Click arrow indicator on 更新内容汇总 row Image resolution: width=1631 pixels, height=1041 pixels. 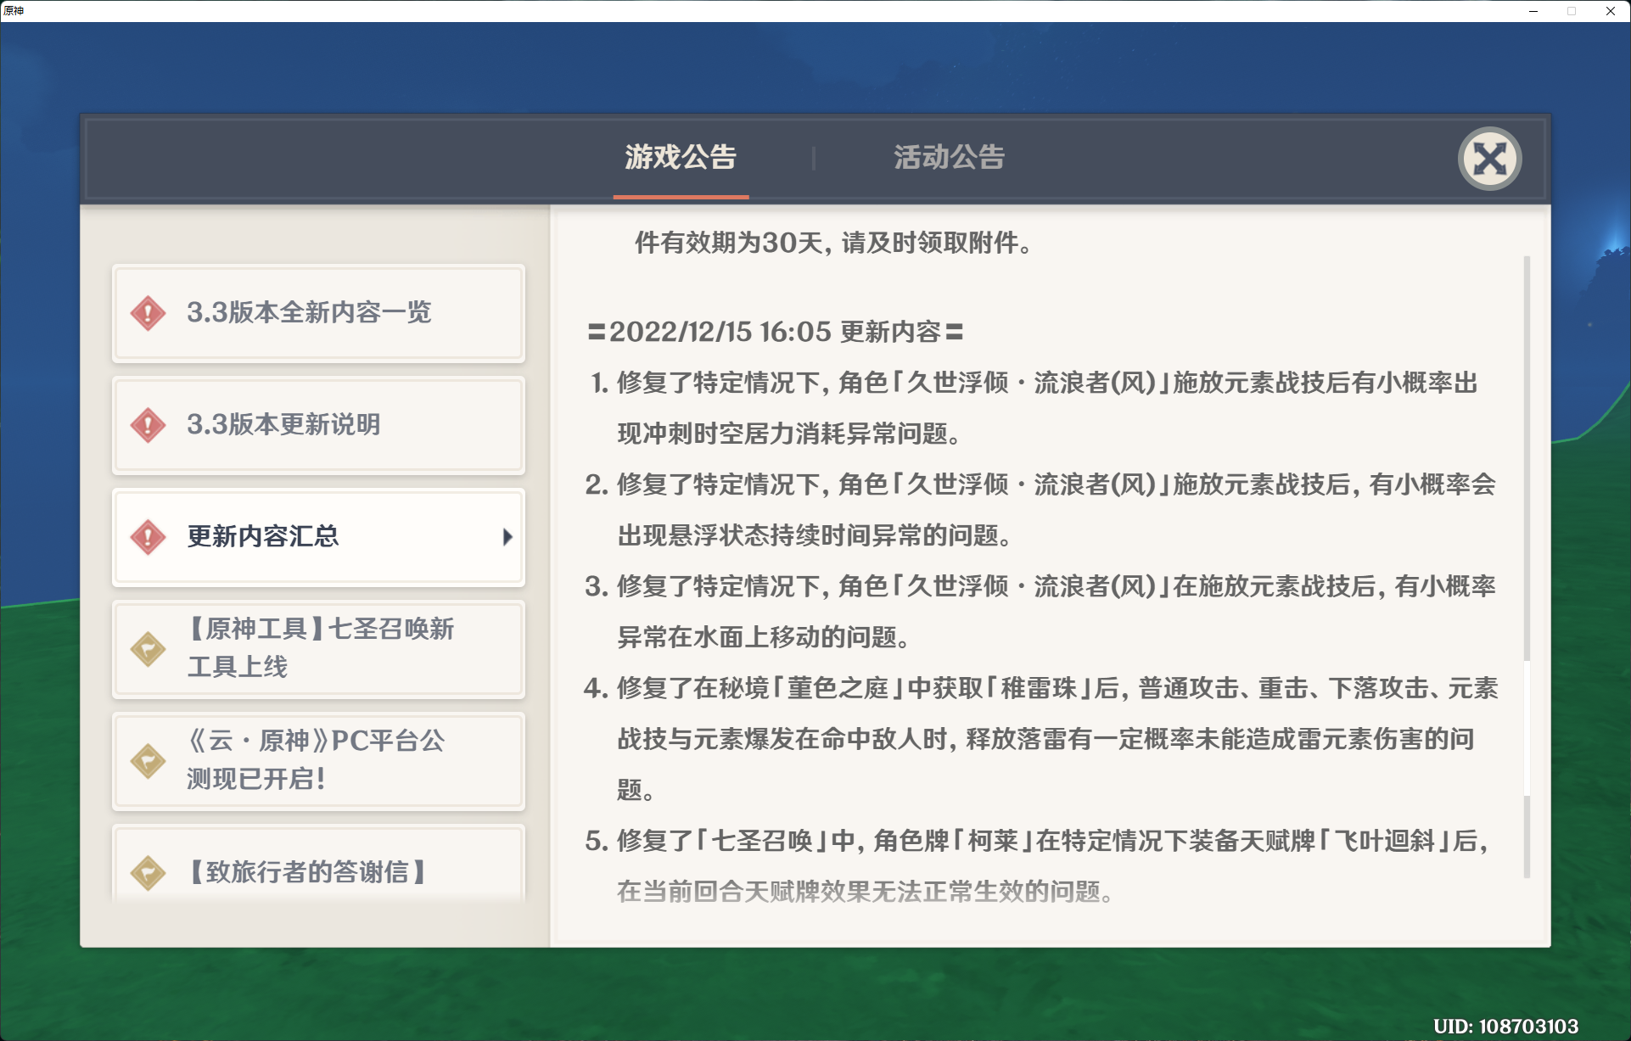[507, 537]
